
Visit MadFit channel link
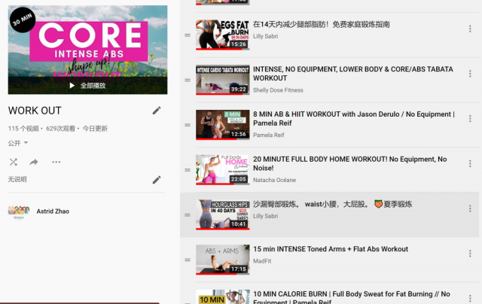pos(262,261)
